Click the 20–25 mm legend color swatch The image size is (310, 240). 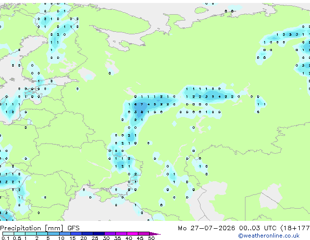point(87,234)
